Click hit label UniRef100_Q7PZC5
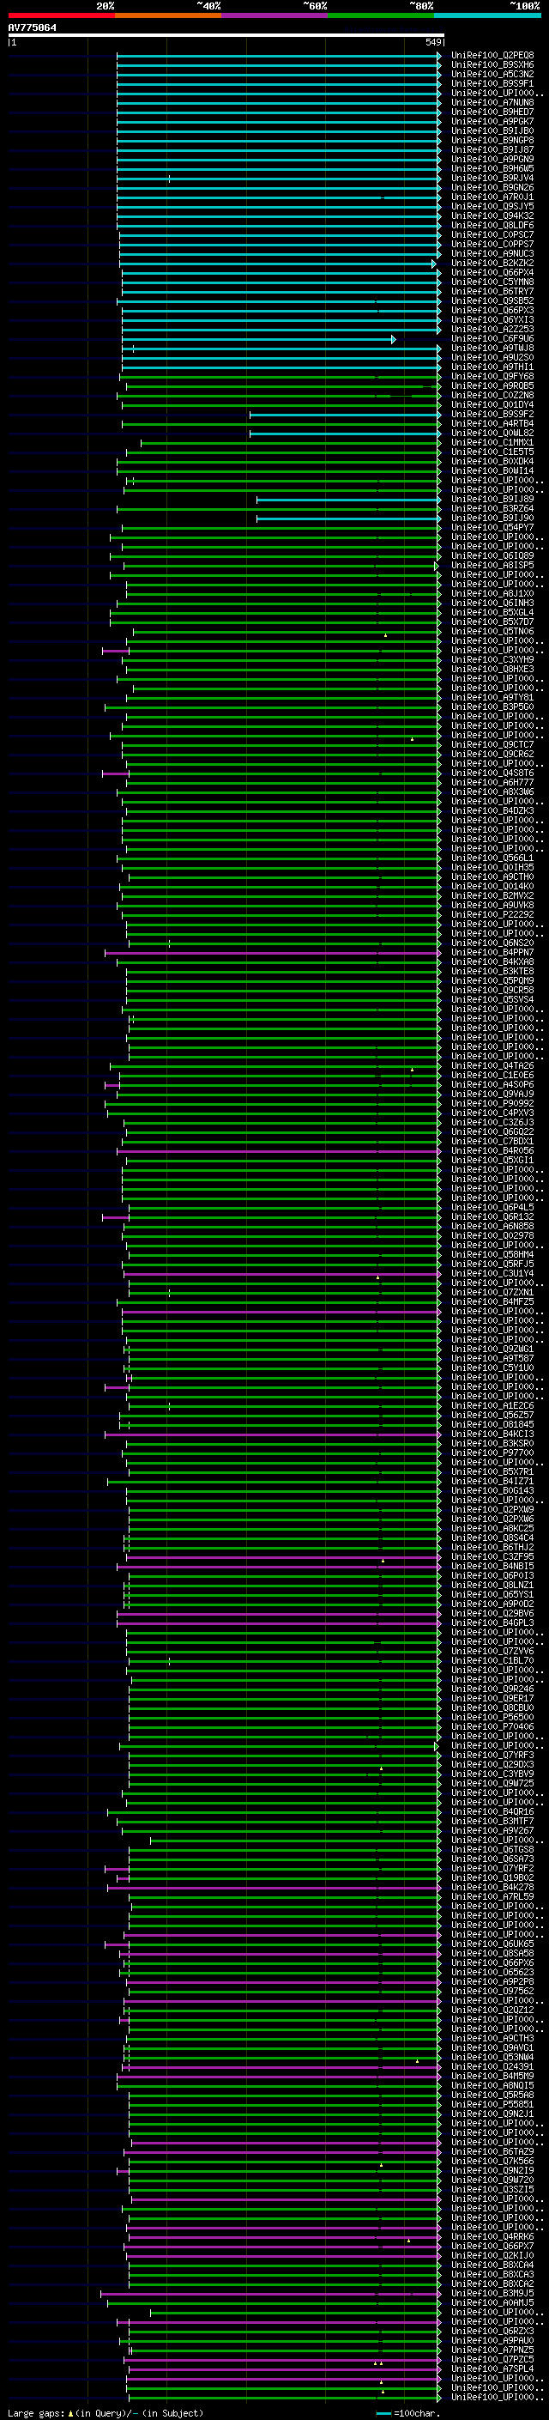Screen dimensions: 549x2420 (492, 2360)
